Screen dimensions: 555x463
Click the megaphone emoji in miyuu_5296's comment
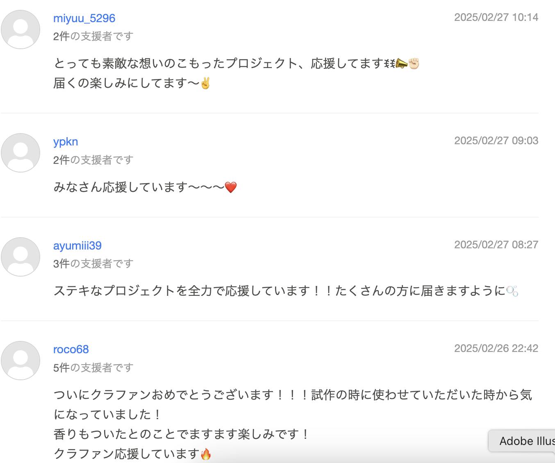coord(401,64)
